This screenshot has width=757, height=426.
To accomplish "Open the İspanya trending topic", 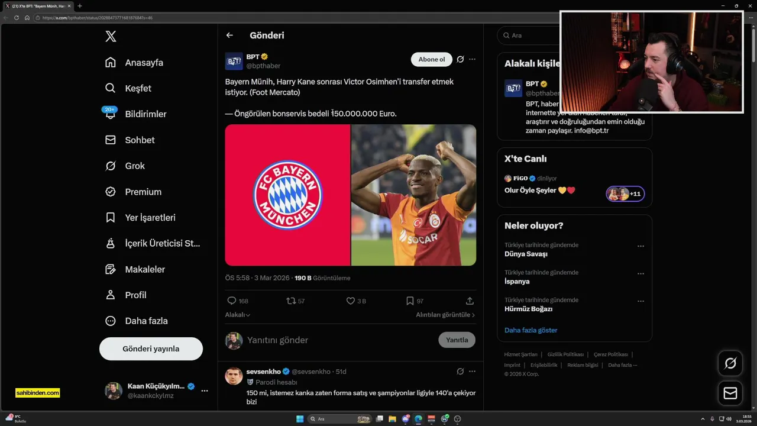I will coord(517,282).
